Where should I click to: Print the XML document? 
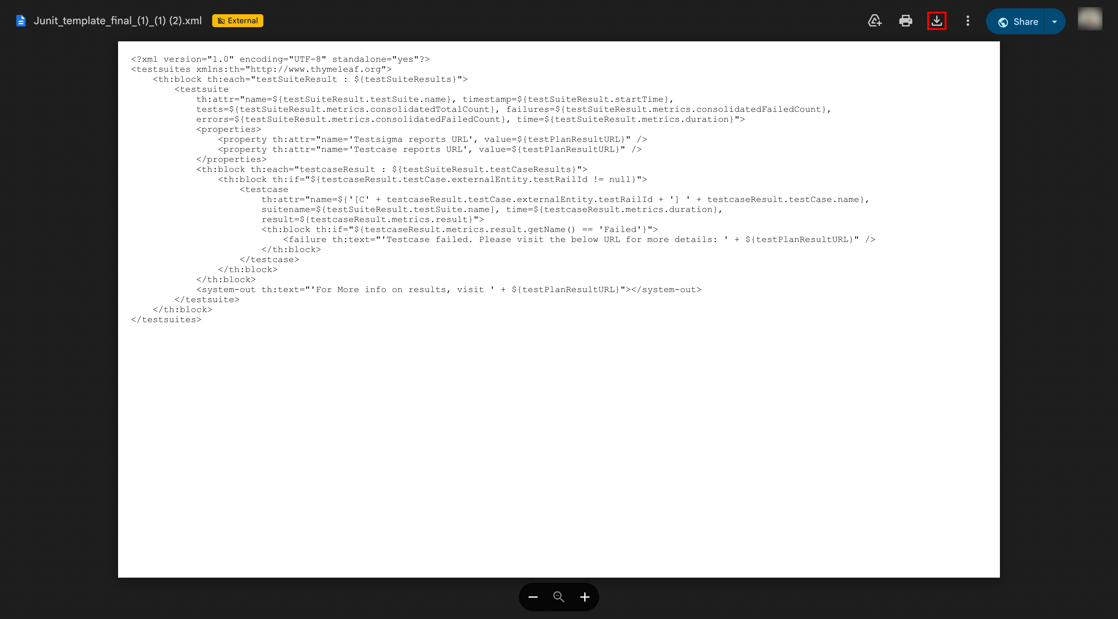906,20
